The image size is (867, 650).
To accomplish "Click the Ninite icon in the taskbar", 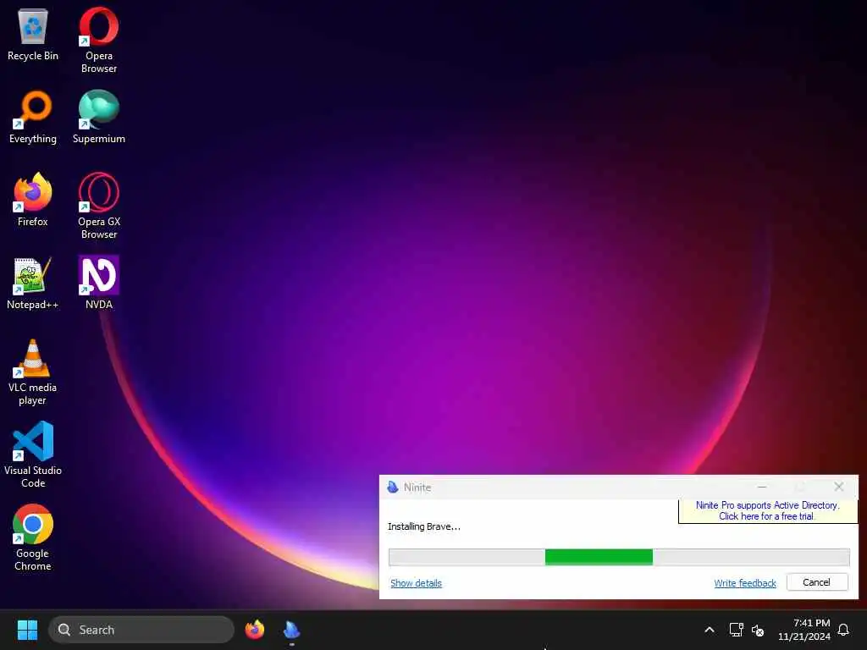I will pos(291,630).
